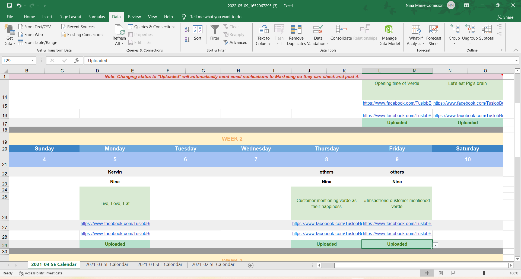Expand Data Validation dropdown arrow

click(328, 44)
